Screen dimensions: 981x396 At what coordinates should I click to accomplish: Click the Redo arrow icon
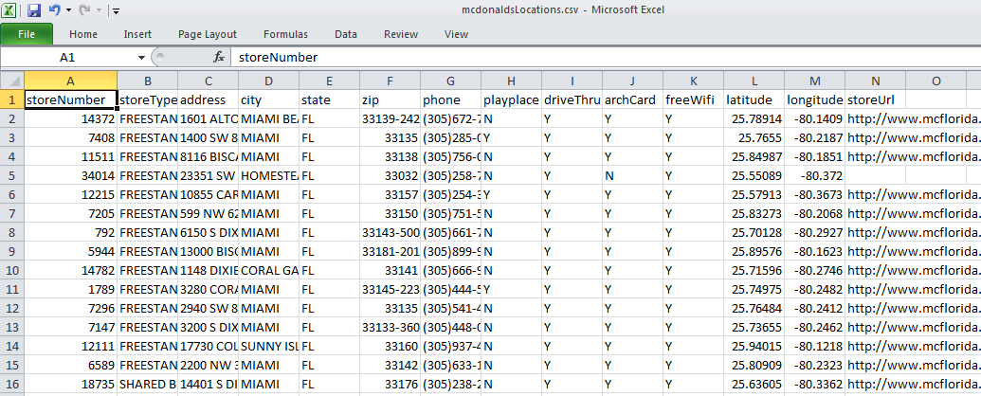83,10
